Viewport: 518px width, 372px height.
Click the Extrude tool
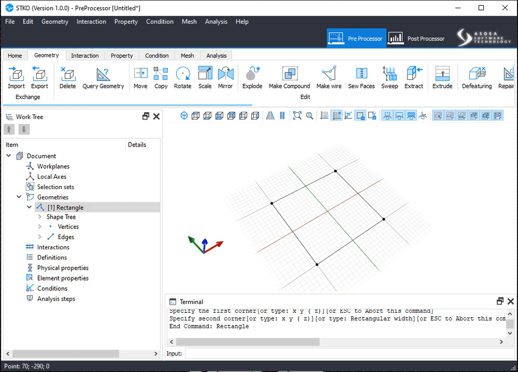click(x=442, y=78)
